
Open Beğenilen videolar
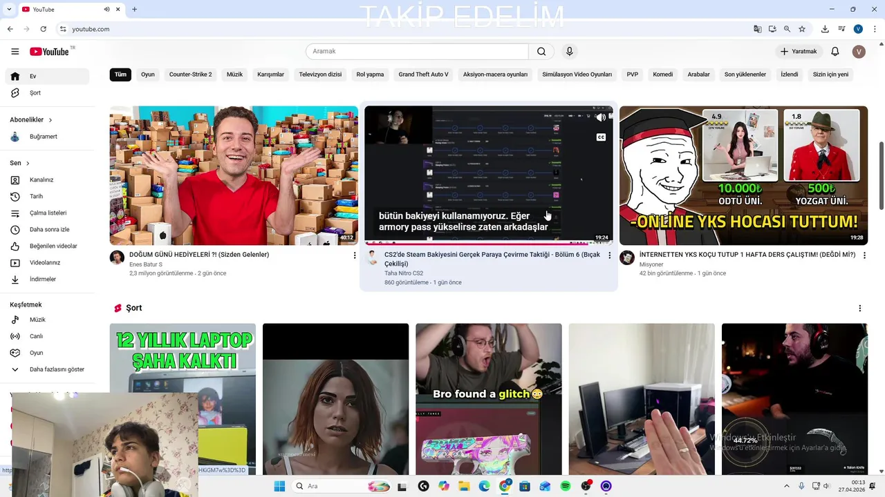click(x=47, y=246)
